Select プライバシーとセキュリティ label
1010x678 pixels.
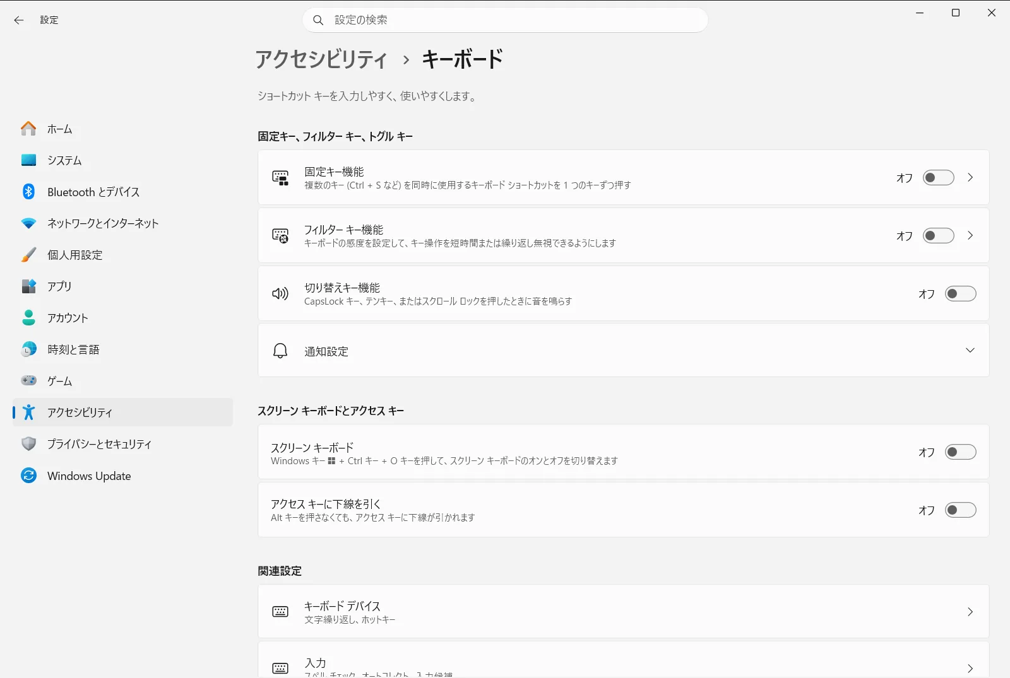100,444
